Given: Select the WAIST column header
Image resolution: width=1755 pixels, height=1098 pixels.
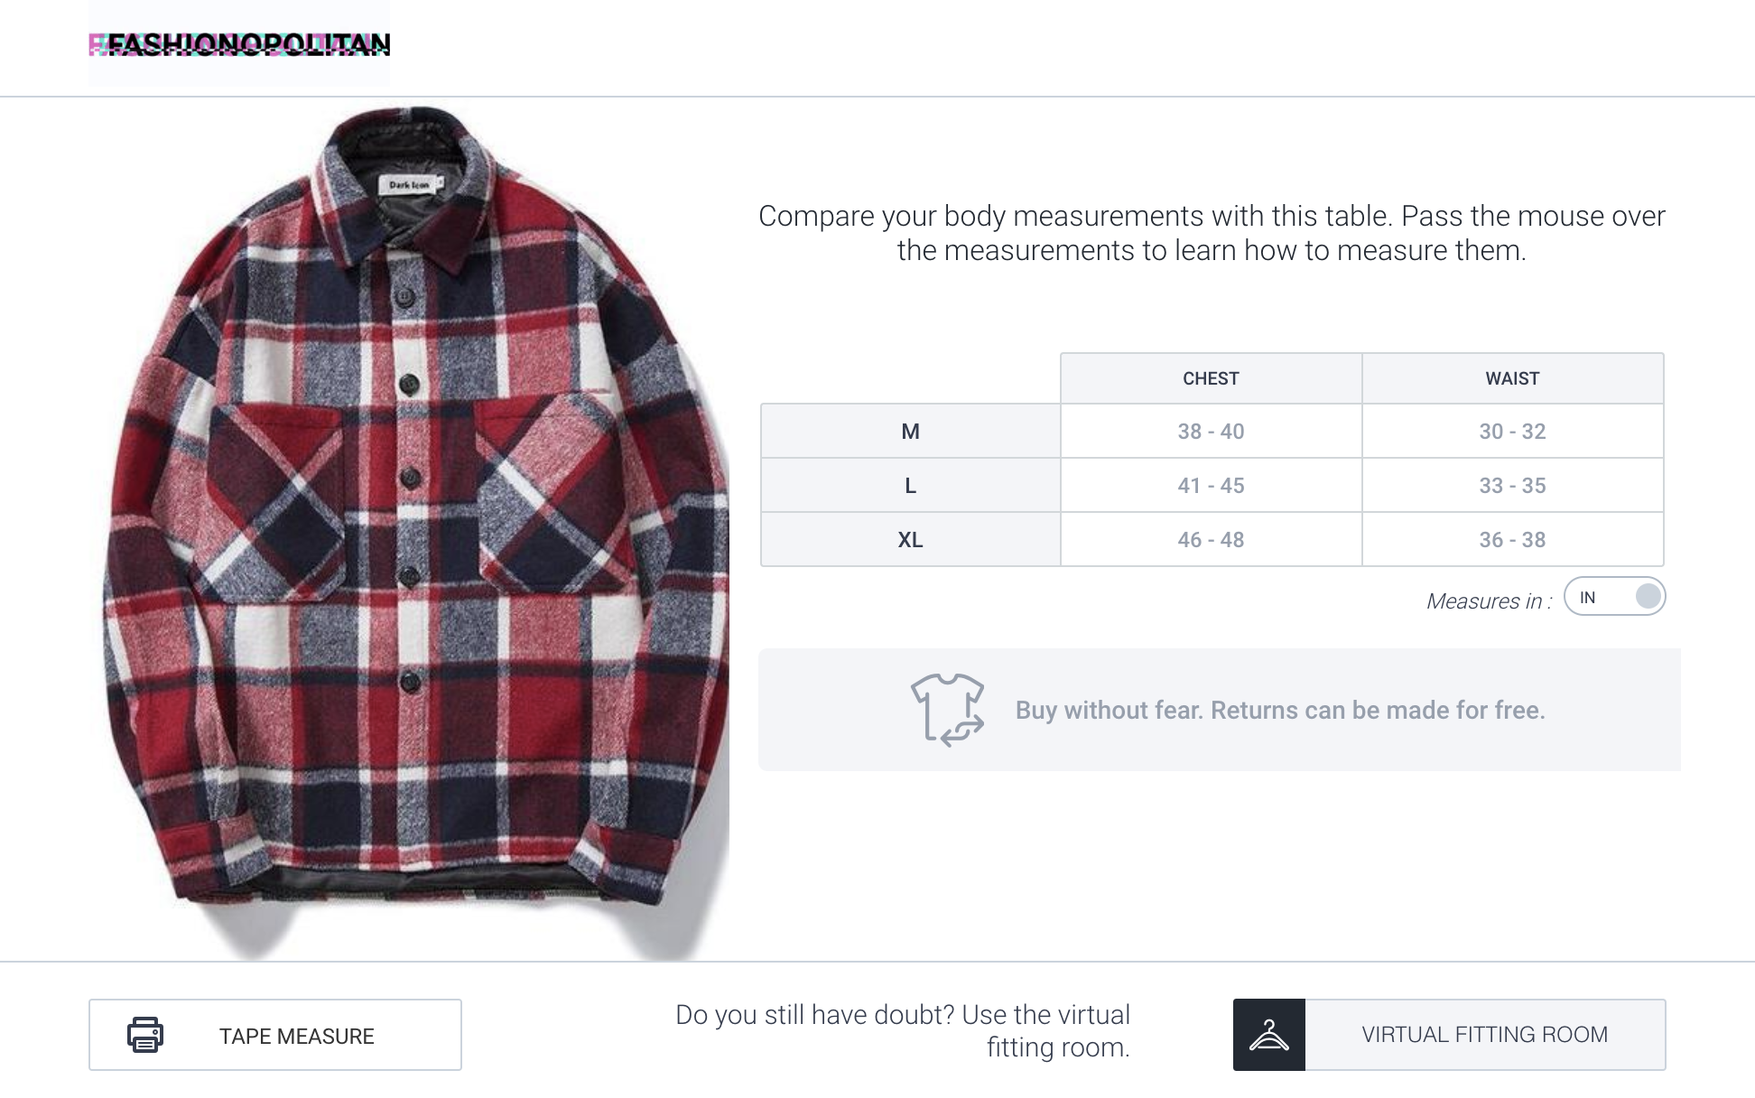Looking at the screenshot, I should (x=1513, y=378).
